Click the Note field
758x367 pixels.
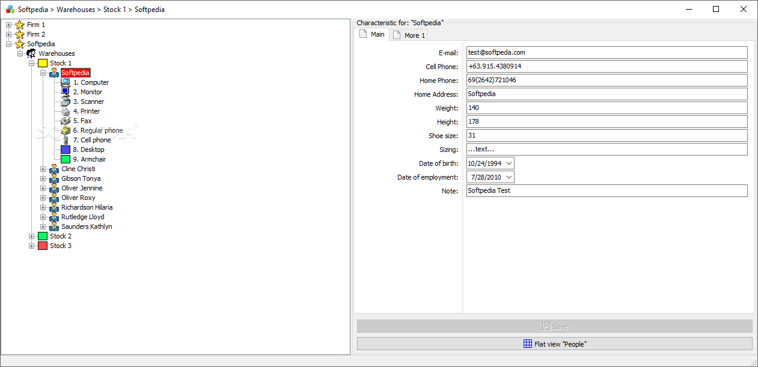pyautogui.click(x=607, y=191)
